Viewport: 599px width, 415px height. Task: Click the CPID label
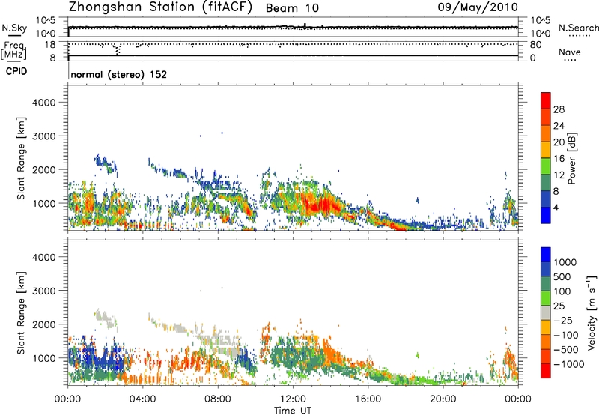tap(16, 71)
